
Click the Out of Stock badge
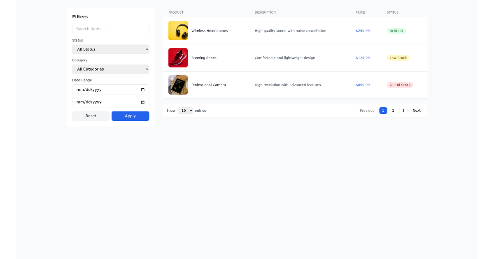[x=400, y=85]
